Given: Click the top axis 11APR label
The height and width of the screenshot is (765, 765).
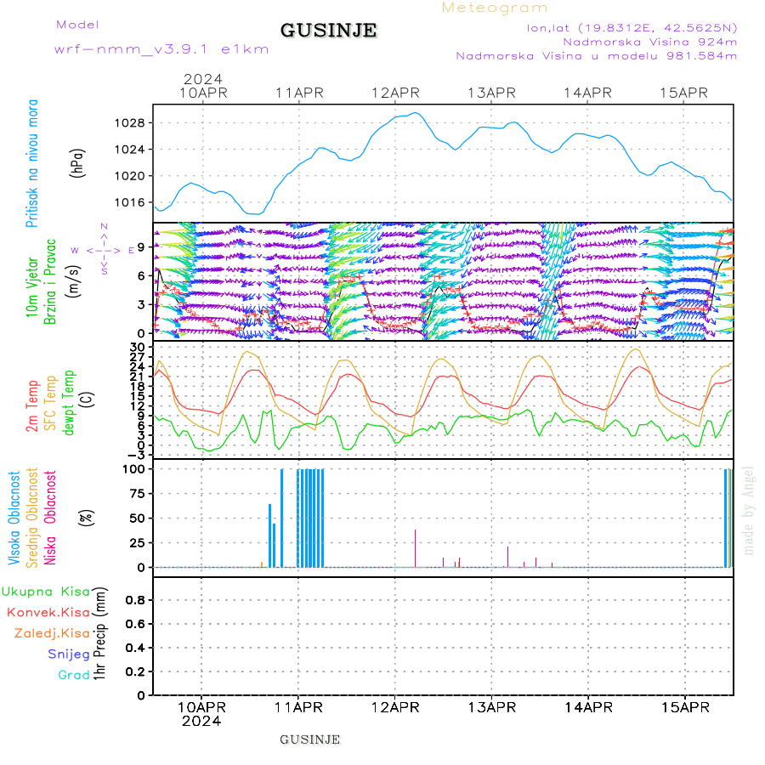Looking at the screenshot, I should 299,93.
